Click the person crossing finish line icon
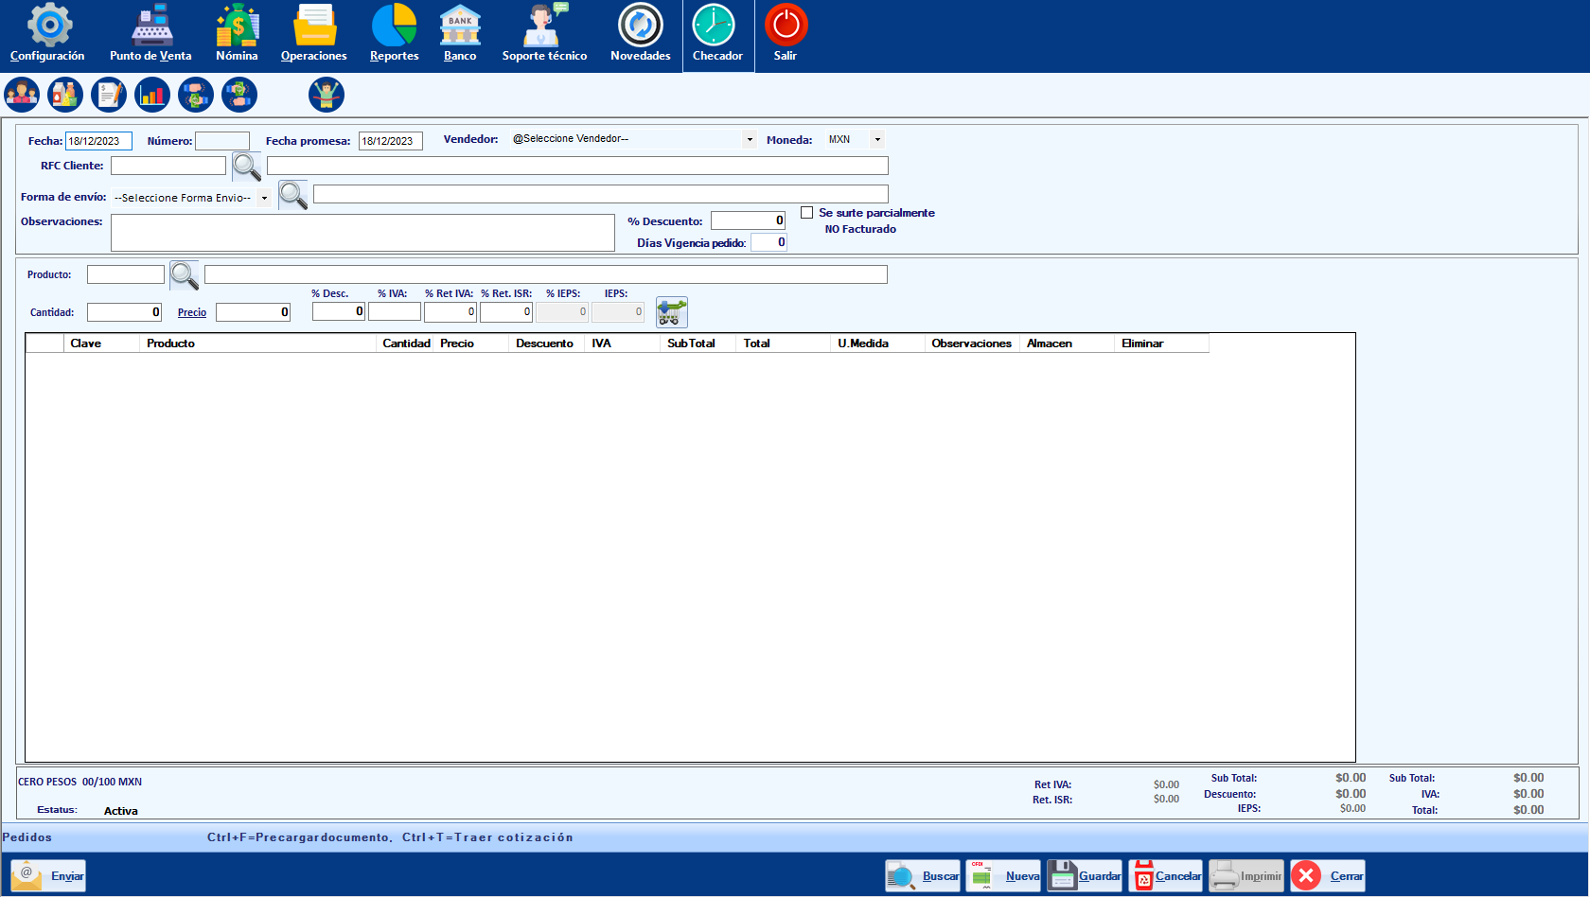Image resolution: width=1590 pixels, height=898 pixels. (327, 95)
